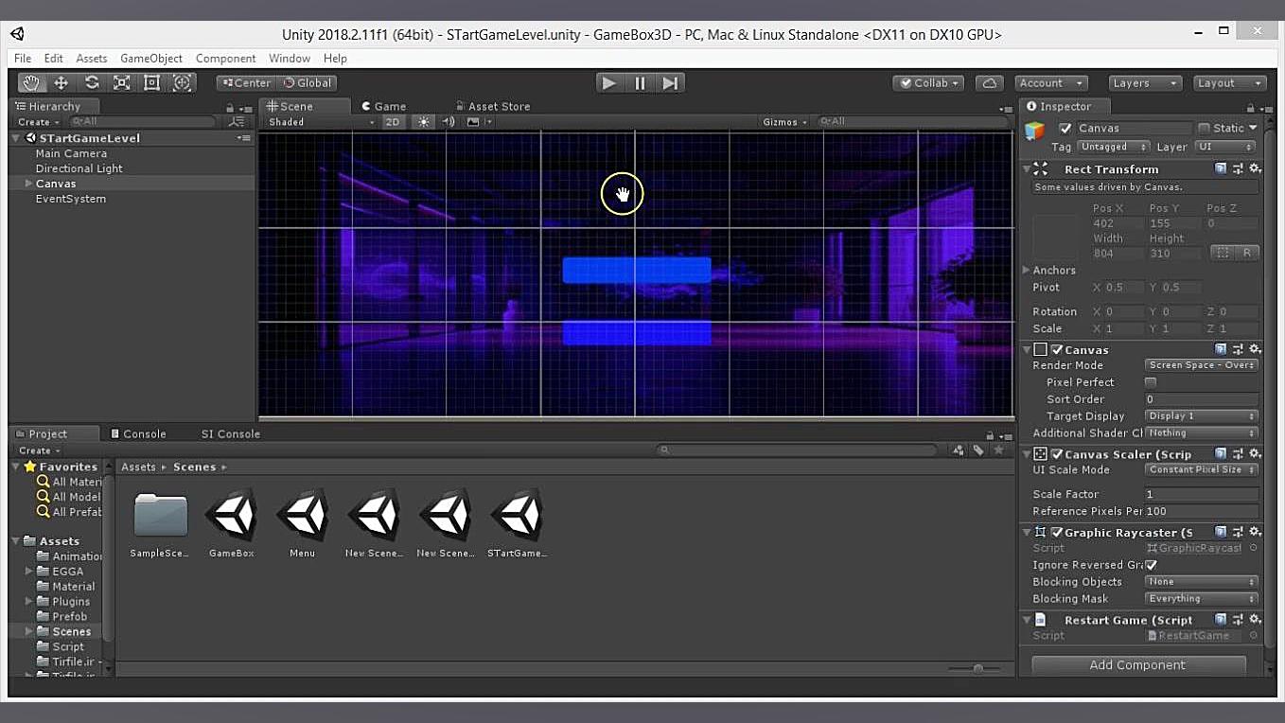Toggle the Graphic Raycaster enabled checkbox
This screenshot has height=723, width=1285.
pyautogui.click(x=1057, y=533)
